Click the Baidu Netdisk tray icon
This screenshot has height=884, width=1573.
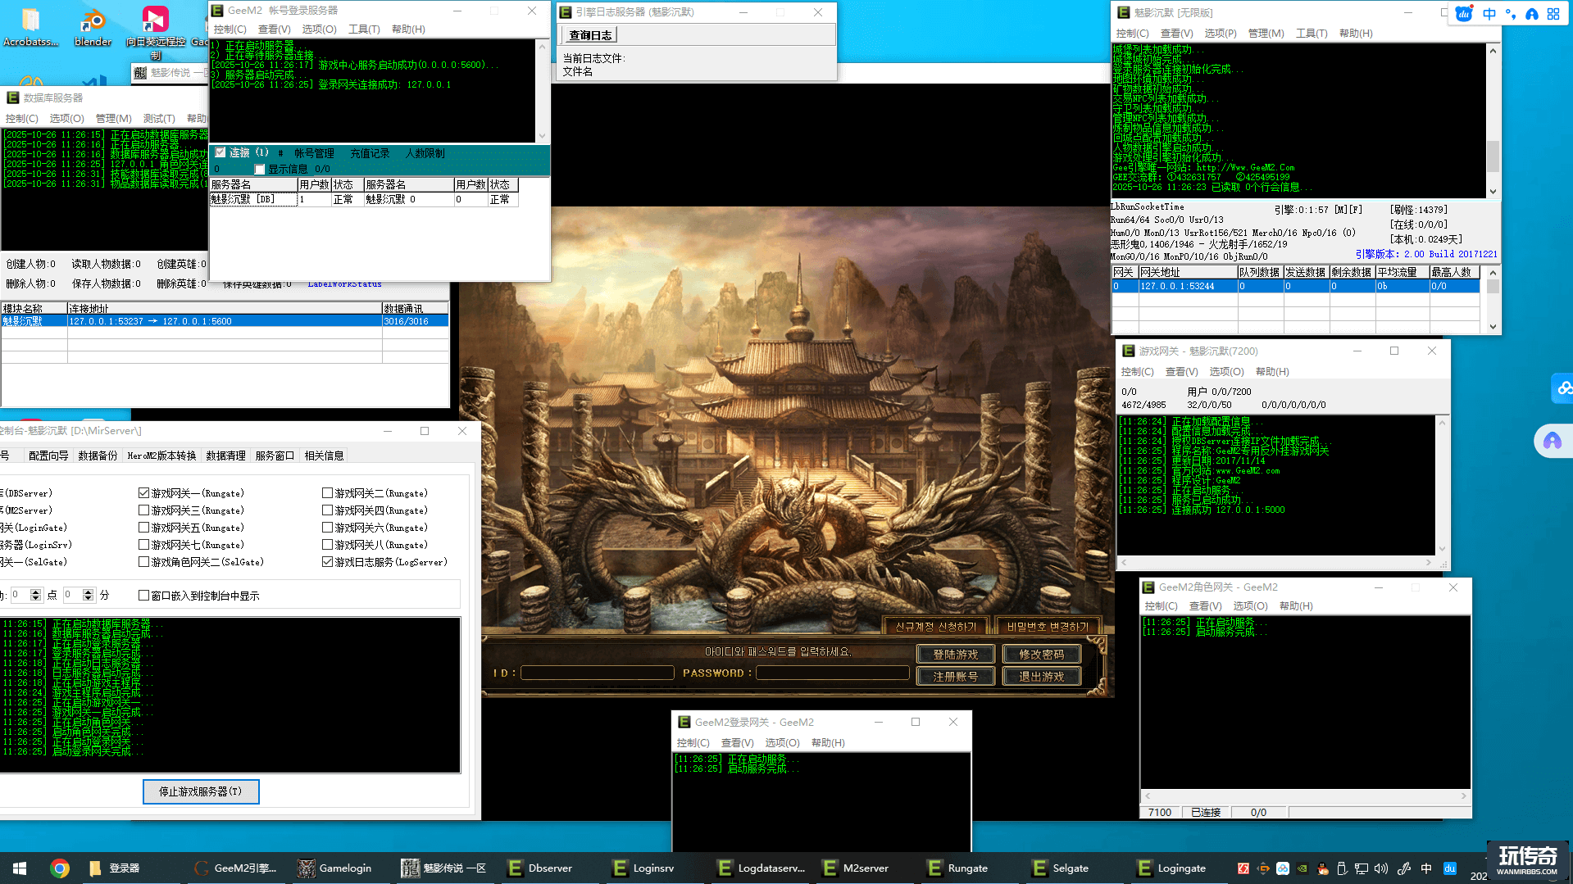click(1283, 868)
